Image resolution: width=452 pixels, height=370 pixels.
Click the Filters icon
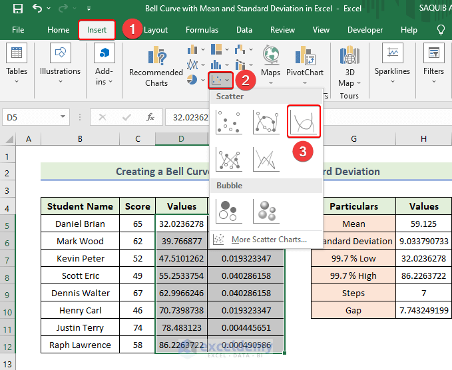coord(434,53)
